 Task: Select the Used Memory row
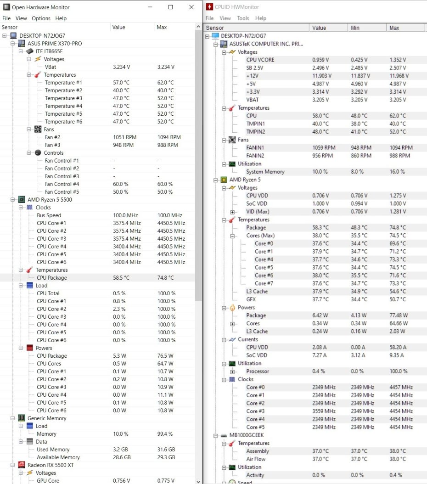tap(97, 450)
